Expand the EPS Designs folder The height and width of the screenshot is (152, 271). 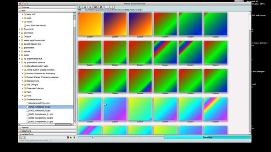(22, 84)
